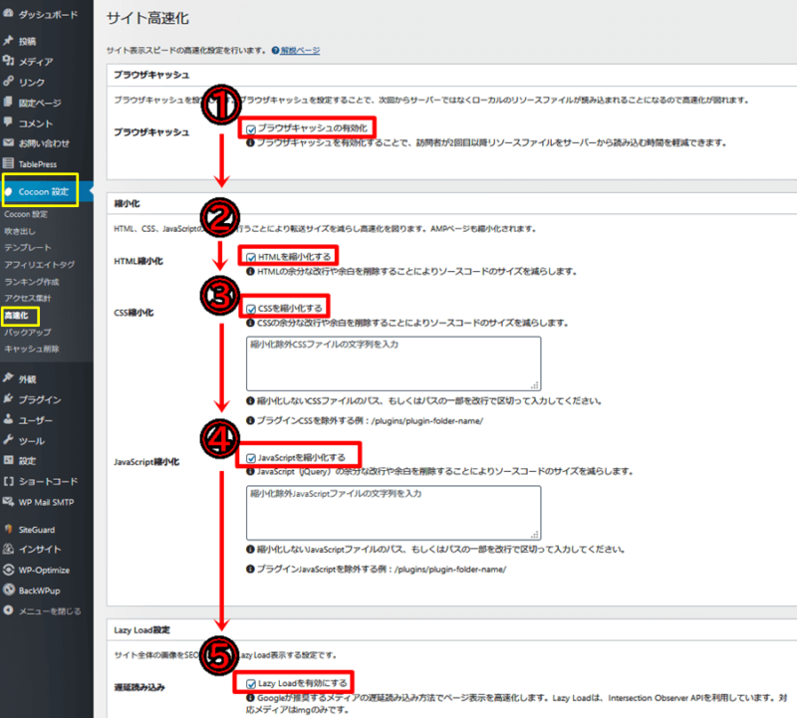Viewport: 797px width, 718px height.
Task: Click the 縮小化除外JavaScriptファイル text area
Action: click(394, 513)
